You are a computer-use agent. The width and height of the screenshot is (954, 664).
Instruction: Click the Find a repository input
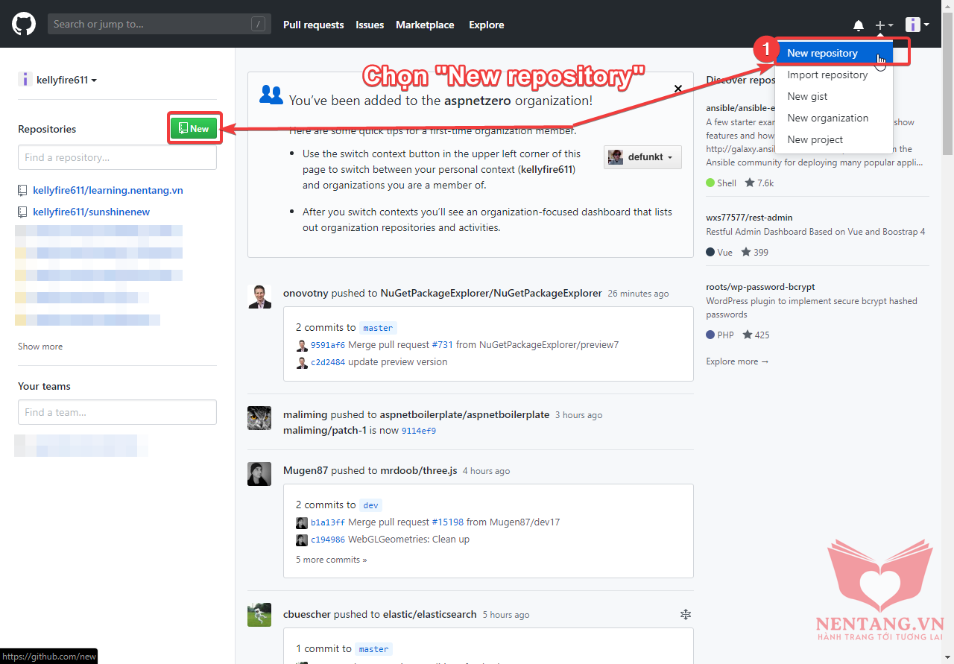pos(117,157)
